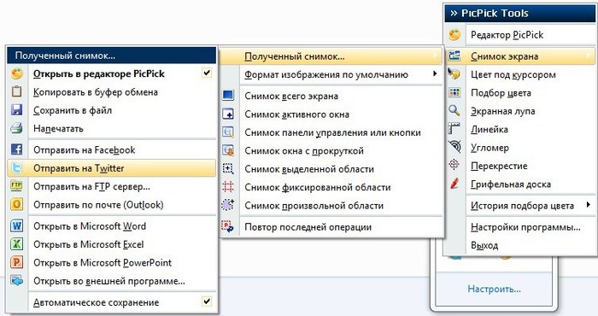
Task: Select Отправить на Twitter menu entry
Action: [111, 168]
